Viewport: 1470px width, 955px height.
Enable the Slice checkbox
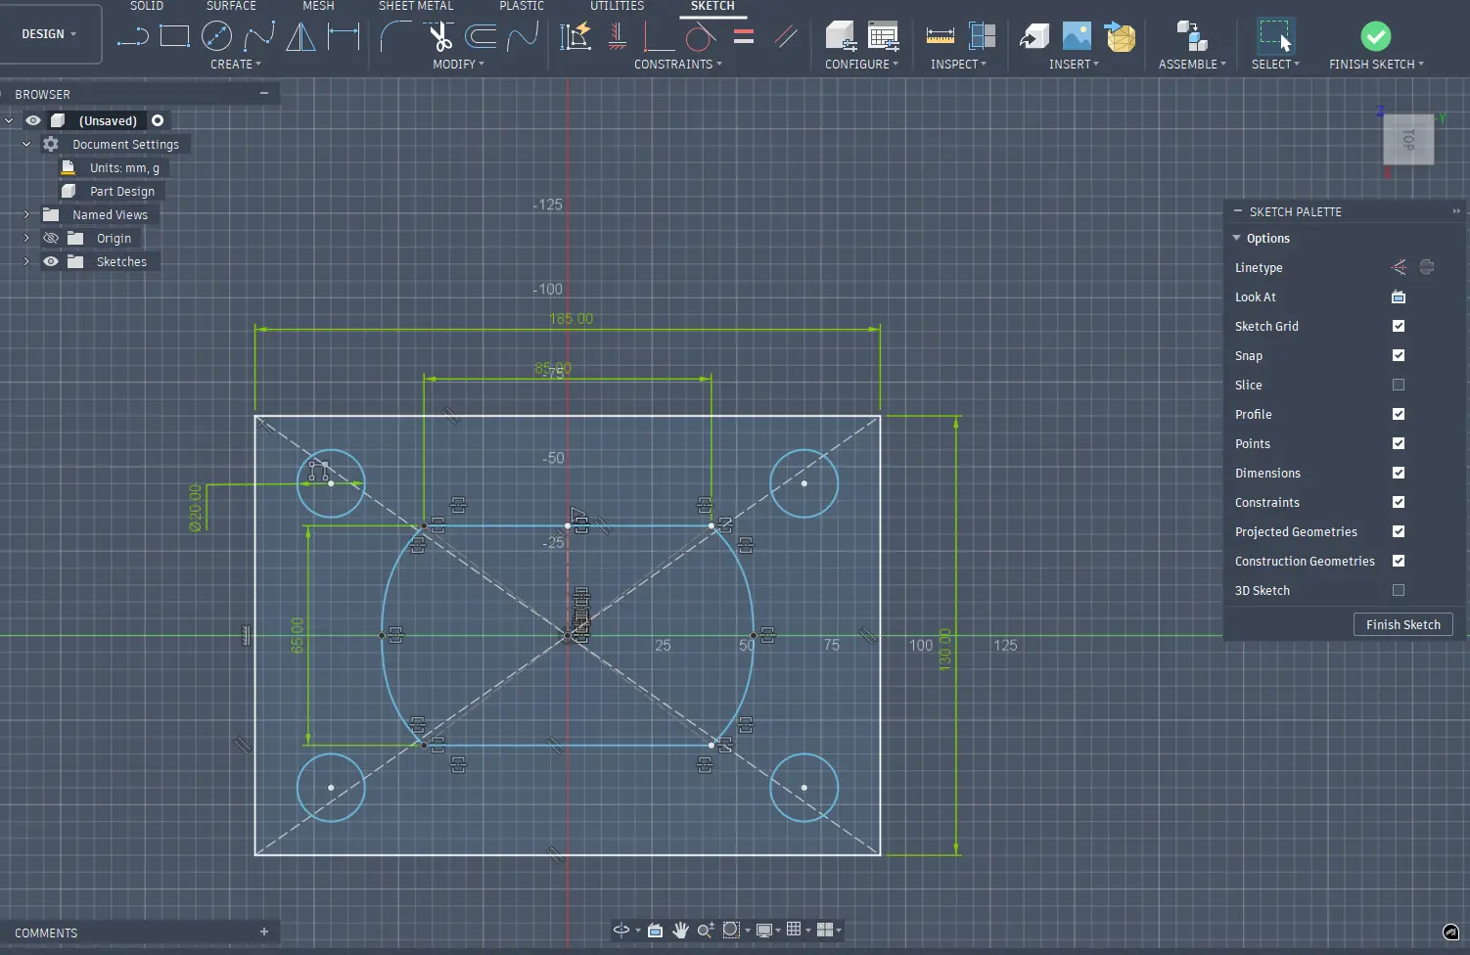tap(1399, 385)
